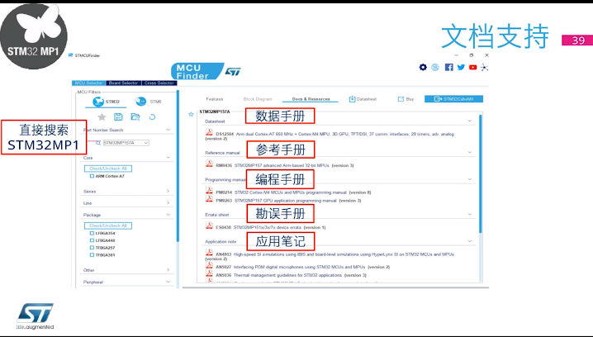Collapse the Part Number Search section
Screen dimensions: 593x337
tap(168, 130)
